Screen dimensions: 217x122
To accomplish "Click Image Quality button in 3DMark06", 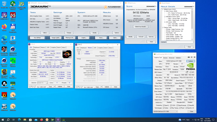I will click(x=56, y=38).
